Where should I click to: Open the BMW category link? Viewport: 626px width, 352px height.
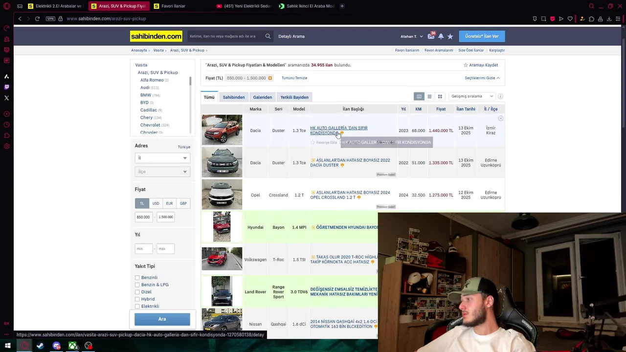[146, 95]
